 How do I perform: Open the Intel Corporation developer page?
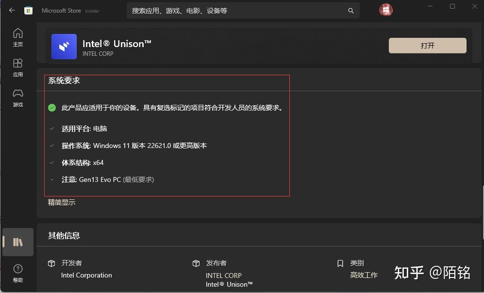(x=86, y=275)
